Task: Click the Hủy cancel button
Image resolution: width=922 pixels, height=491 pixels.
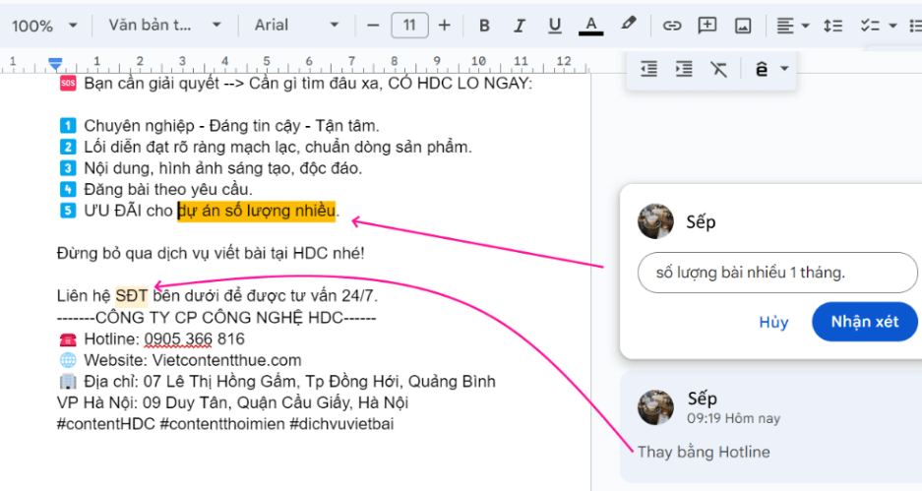Action: (773, 322)
